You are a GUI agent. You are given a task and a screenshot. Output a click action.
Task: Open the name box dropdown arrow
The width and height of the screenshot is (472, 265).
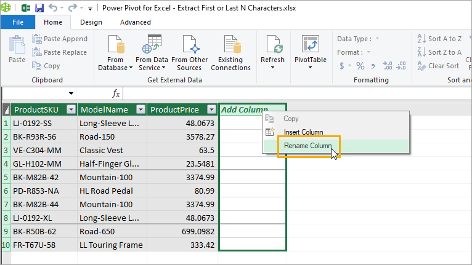pyautogui.click(x=71, y=93)
